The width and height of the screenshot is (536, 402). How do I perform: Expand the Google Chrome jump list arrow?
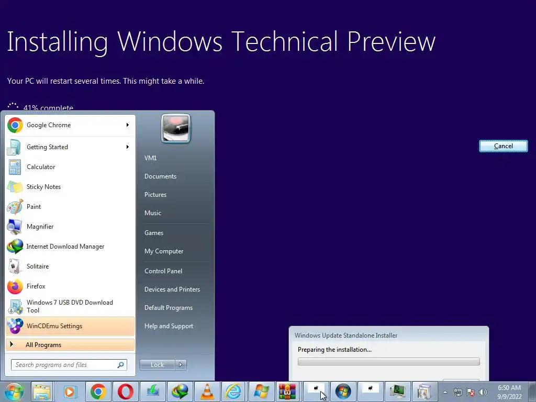click(128, 125)
